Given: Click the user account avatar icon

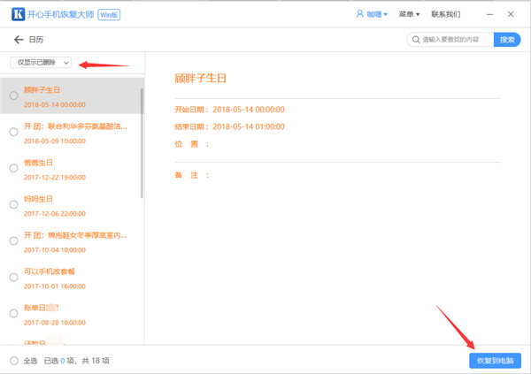Looking at the screenshot, I should pos(359,14).
